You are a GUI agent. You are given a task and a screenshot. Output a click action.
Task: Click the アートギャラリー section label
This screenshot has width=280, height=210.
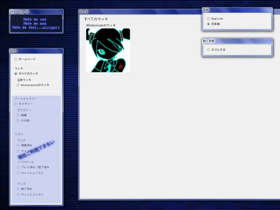(x=26, y=99)
